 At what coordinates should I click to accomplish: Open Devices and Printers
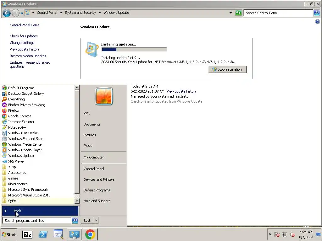99,179
